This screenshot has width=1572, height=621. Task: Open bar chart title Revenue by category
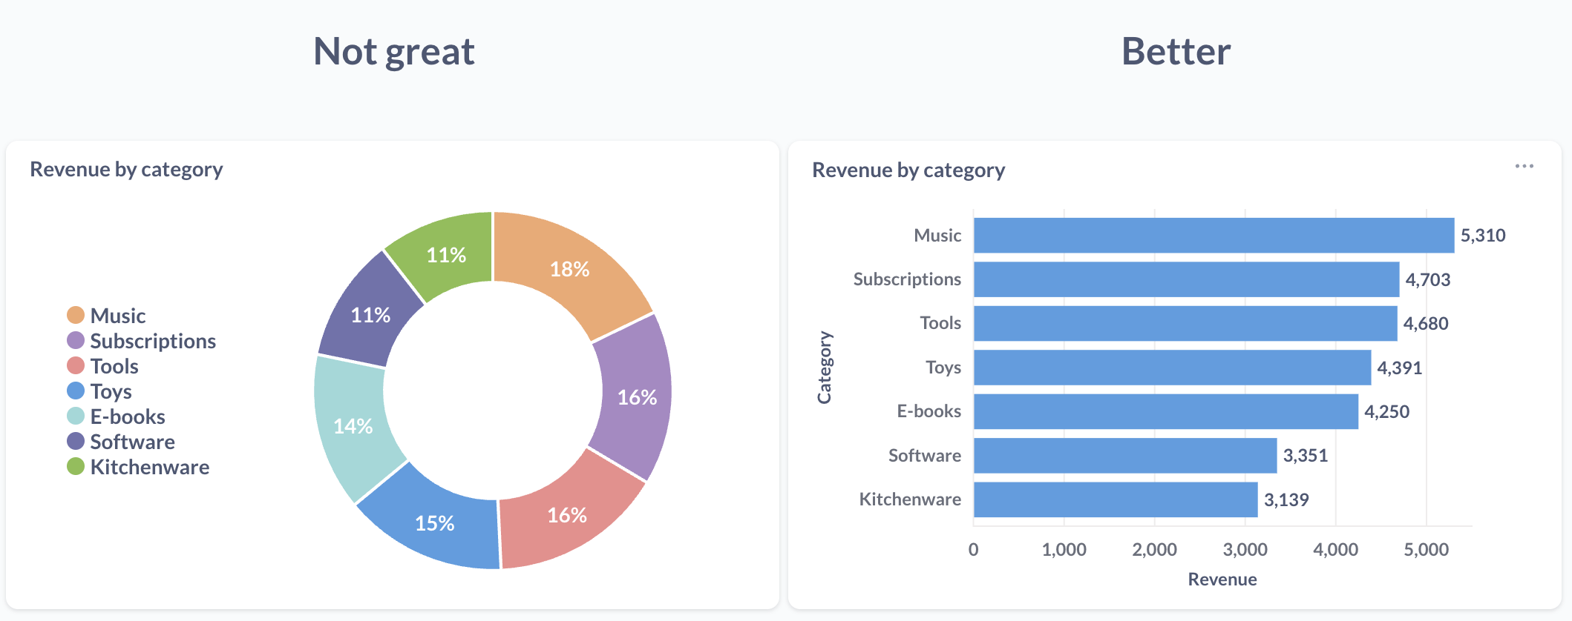click(x=908, y=170)
